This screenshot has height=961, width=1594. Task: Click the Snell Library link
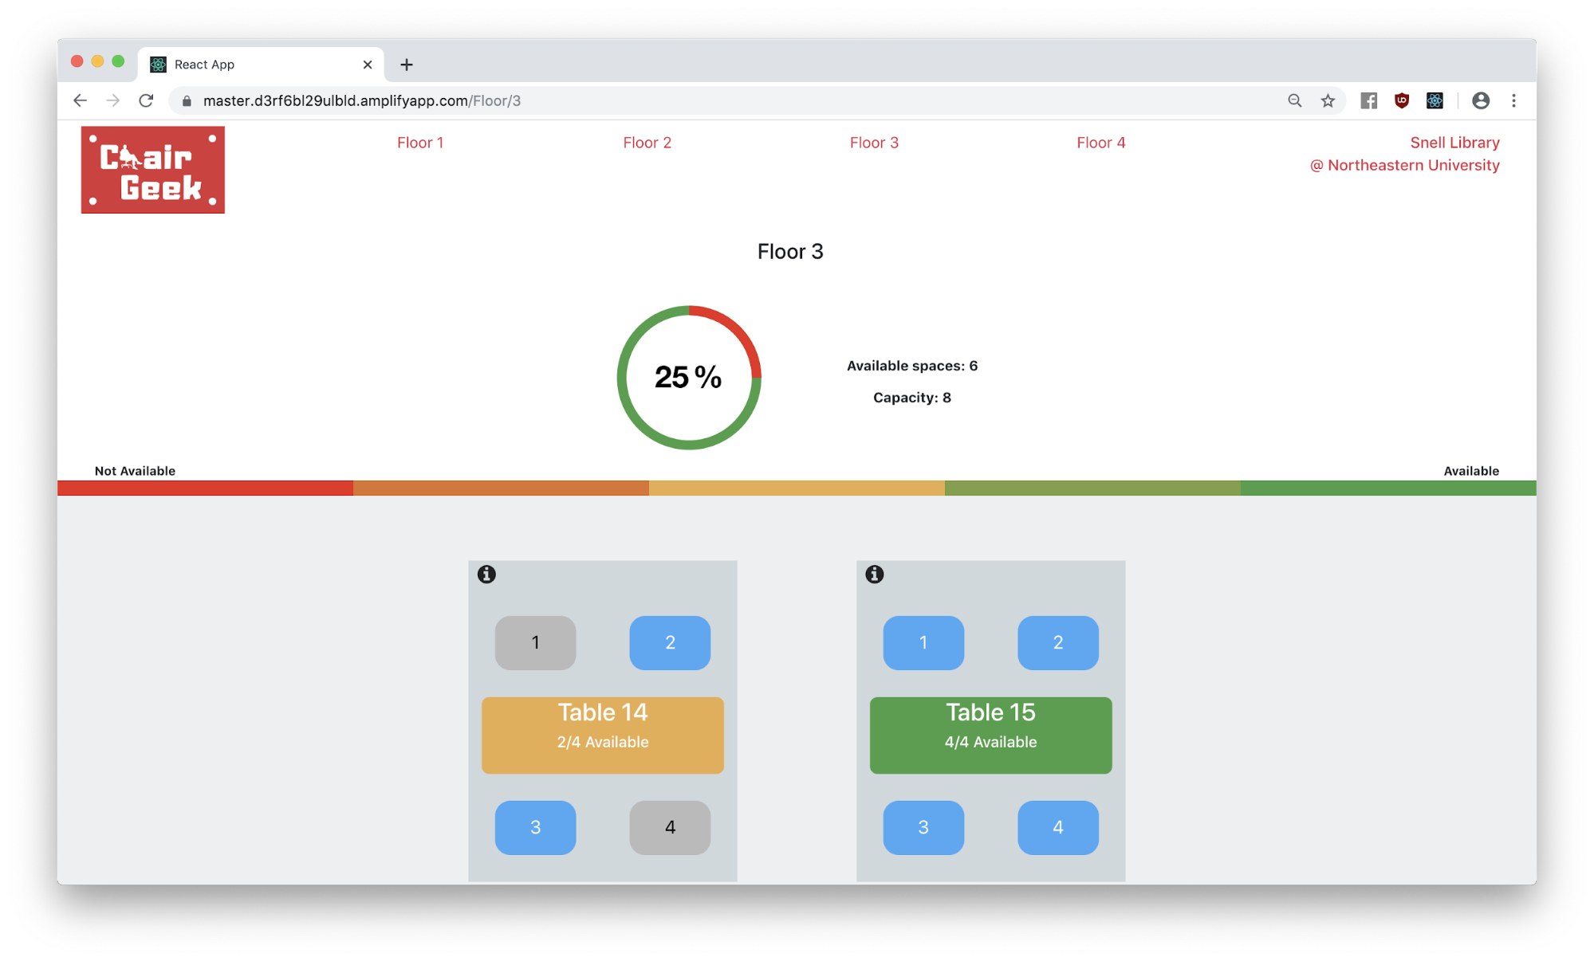[1454, 143]
